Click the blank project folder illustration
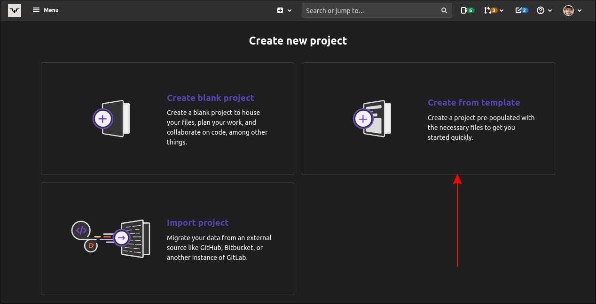This screenshot has height=304, width=596. click(112, 118)
